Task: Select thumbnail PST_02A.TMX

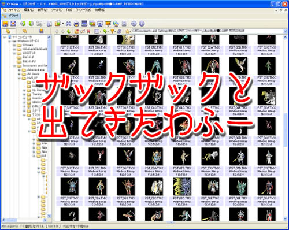Action: (210, 44)
